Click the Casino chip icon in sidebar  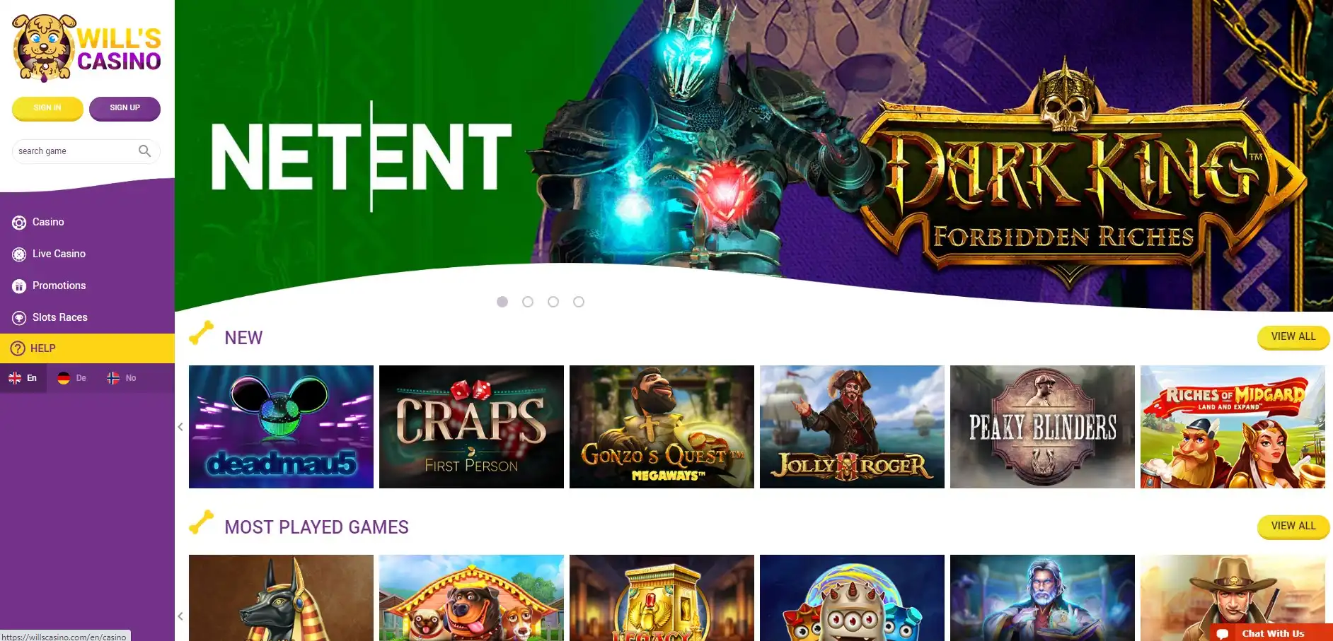[19, 223]
